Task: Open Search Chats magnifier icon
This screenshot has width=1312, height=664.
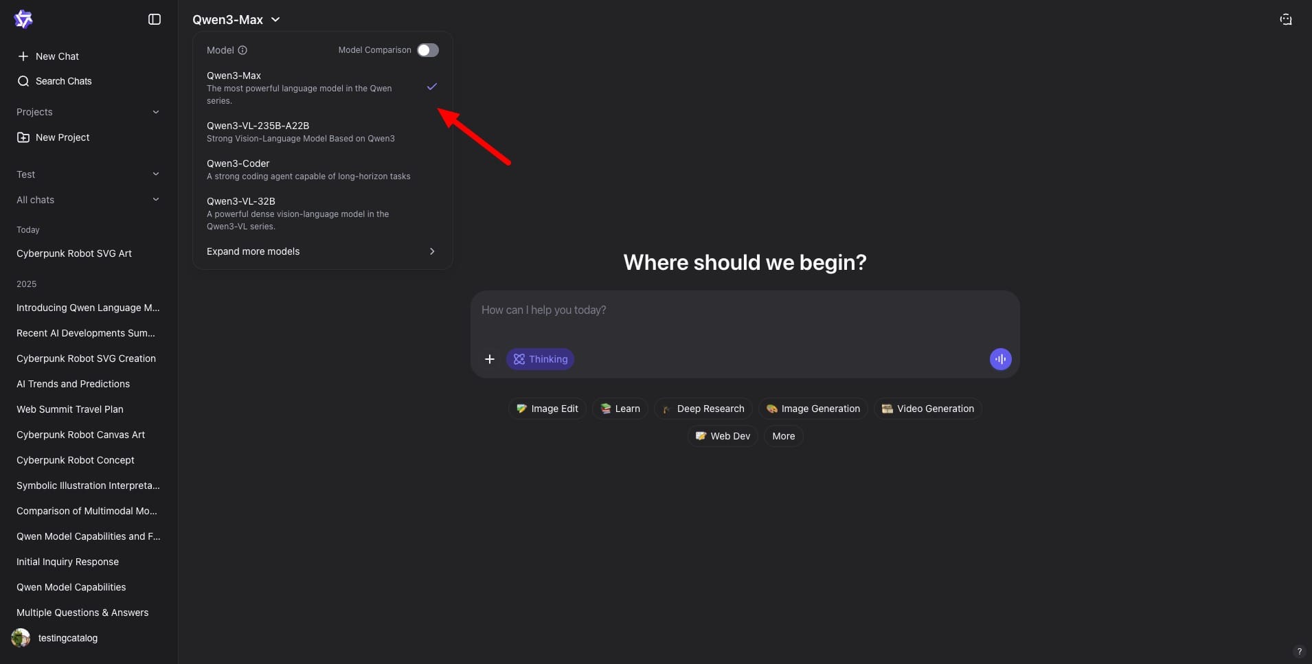Action: coord(23,81)
